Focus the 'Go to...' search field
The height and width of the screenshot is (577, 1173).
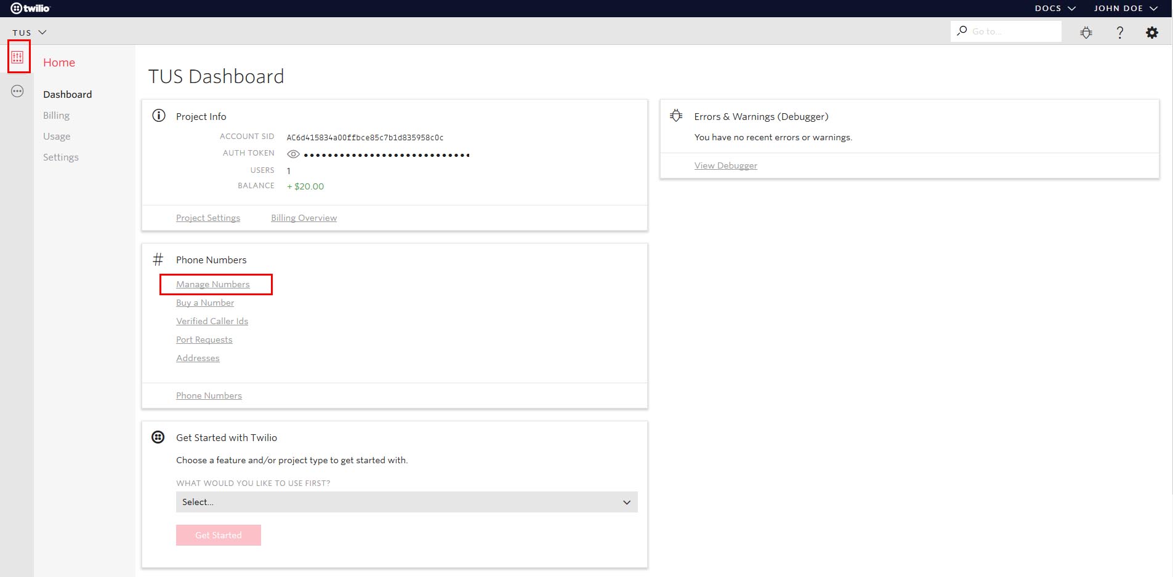[1006, 31]
